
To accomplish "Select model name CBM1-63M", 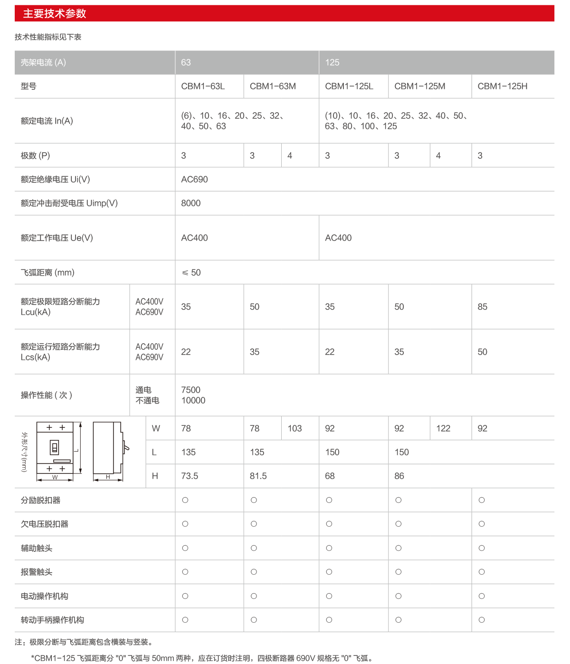I will 273,86.
